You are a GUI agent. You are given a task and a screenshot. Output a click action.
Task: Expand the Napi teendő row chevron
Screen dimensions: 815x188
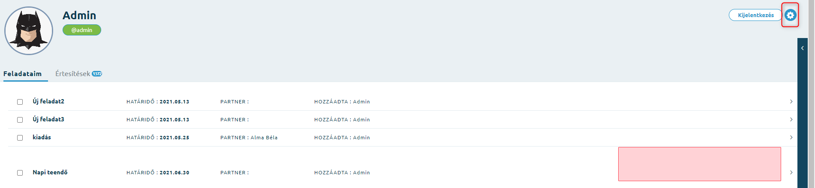(x=791, y=173)
